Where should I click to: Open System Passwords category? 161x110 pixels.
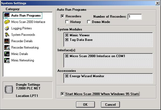pos(23,35)
